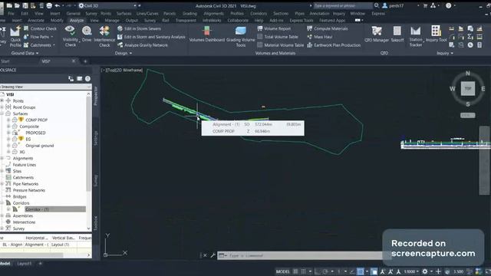Viewport: 491px width, 276px height.
Task: Open the Catchments tool
Action: click(39, 45)
